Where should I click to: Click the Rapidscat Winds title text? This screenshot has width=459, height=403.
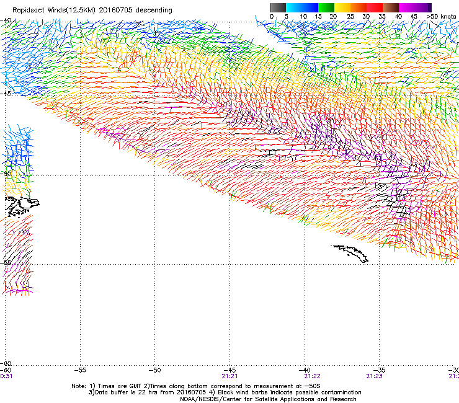click(92, 10)
